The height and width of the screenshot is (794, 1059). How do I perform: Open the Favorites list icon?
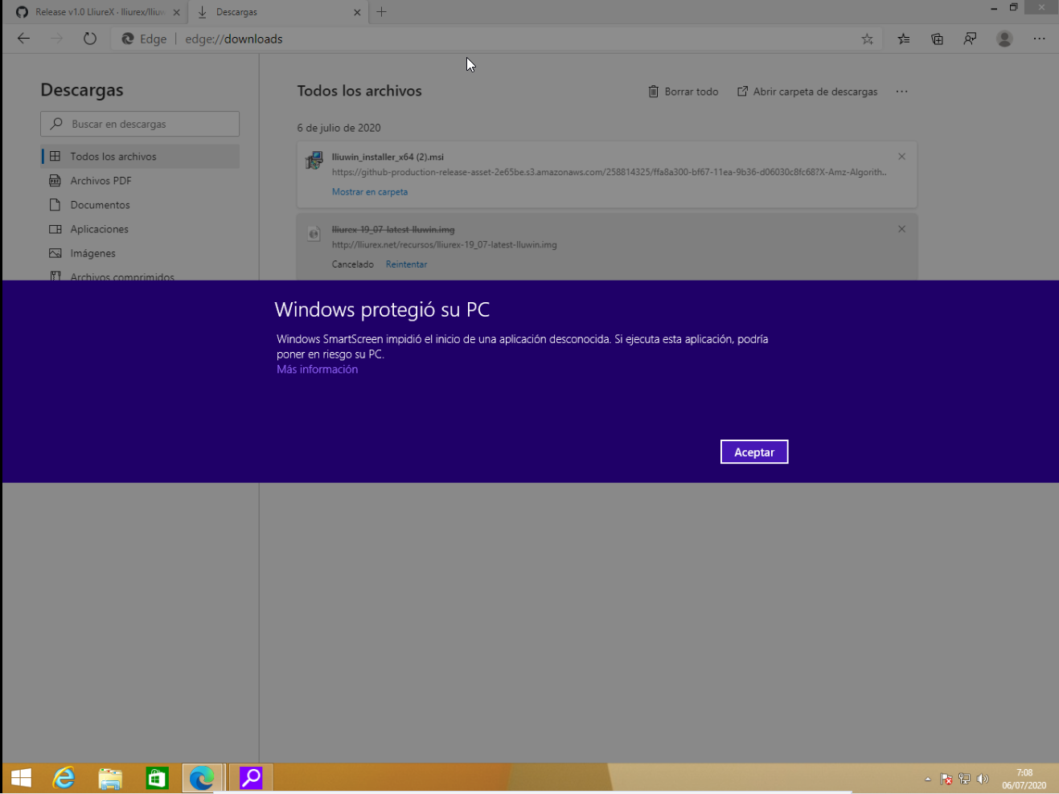pyautogui.click(x=904, y=39)
